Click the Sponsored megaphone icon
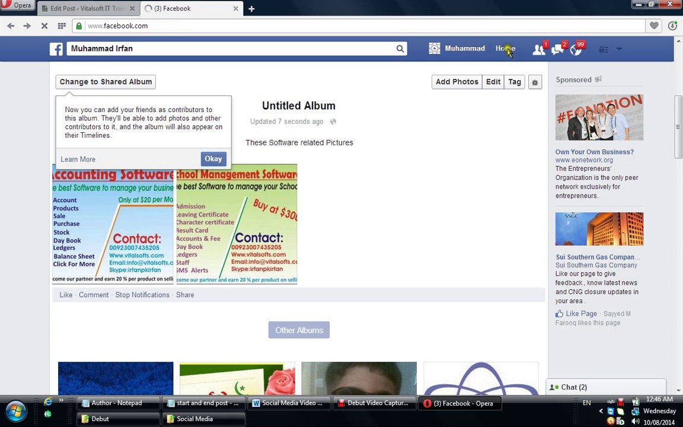Screen dimensions: 683x427 (x=598, y=79)
